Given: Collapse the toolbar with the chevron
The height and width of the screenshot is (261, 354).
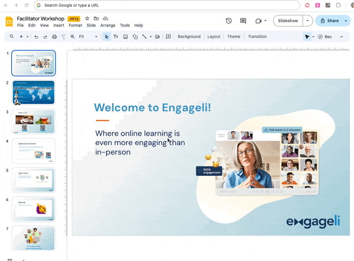Looking at the screenshot, I should [x=342, y=37].
